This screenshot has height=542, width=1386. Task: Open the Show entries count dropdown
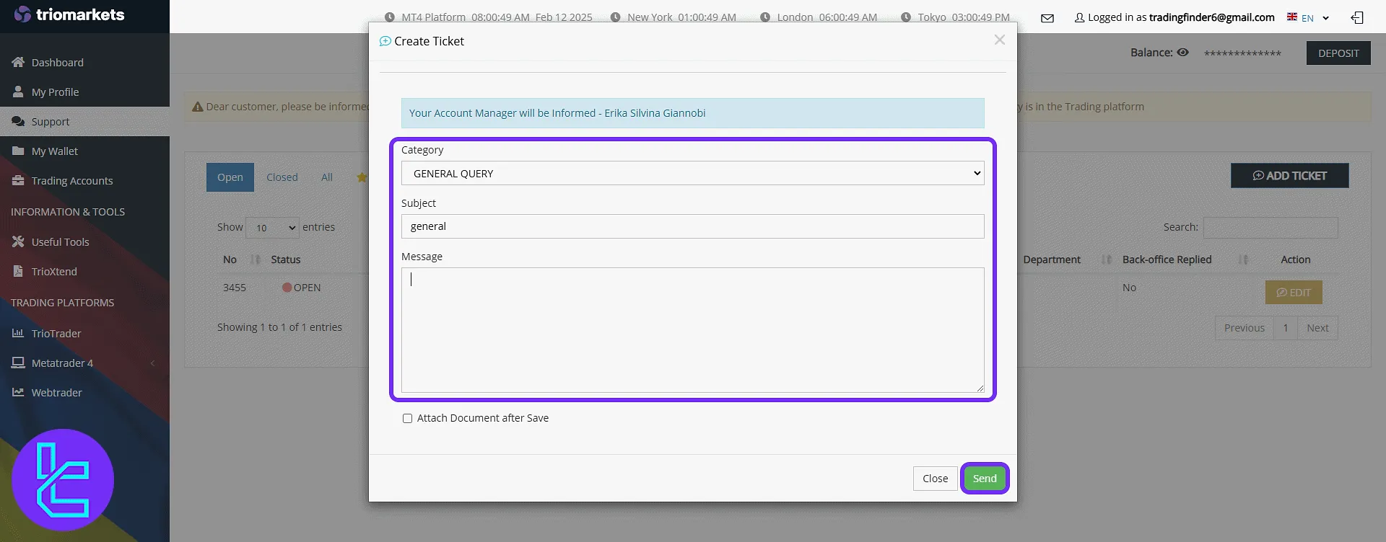273,228
